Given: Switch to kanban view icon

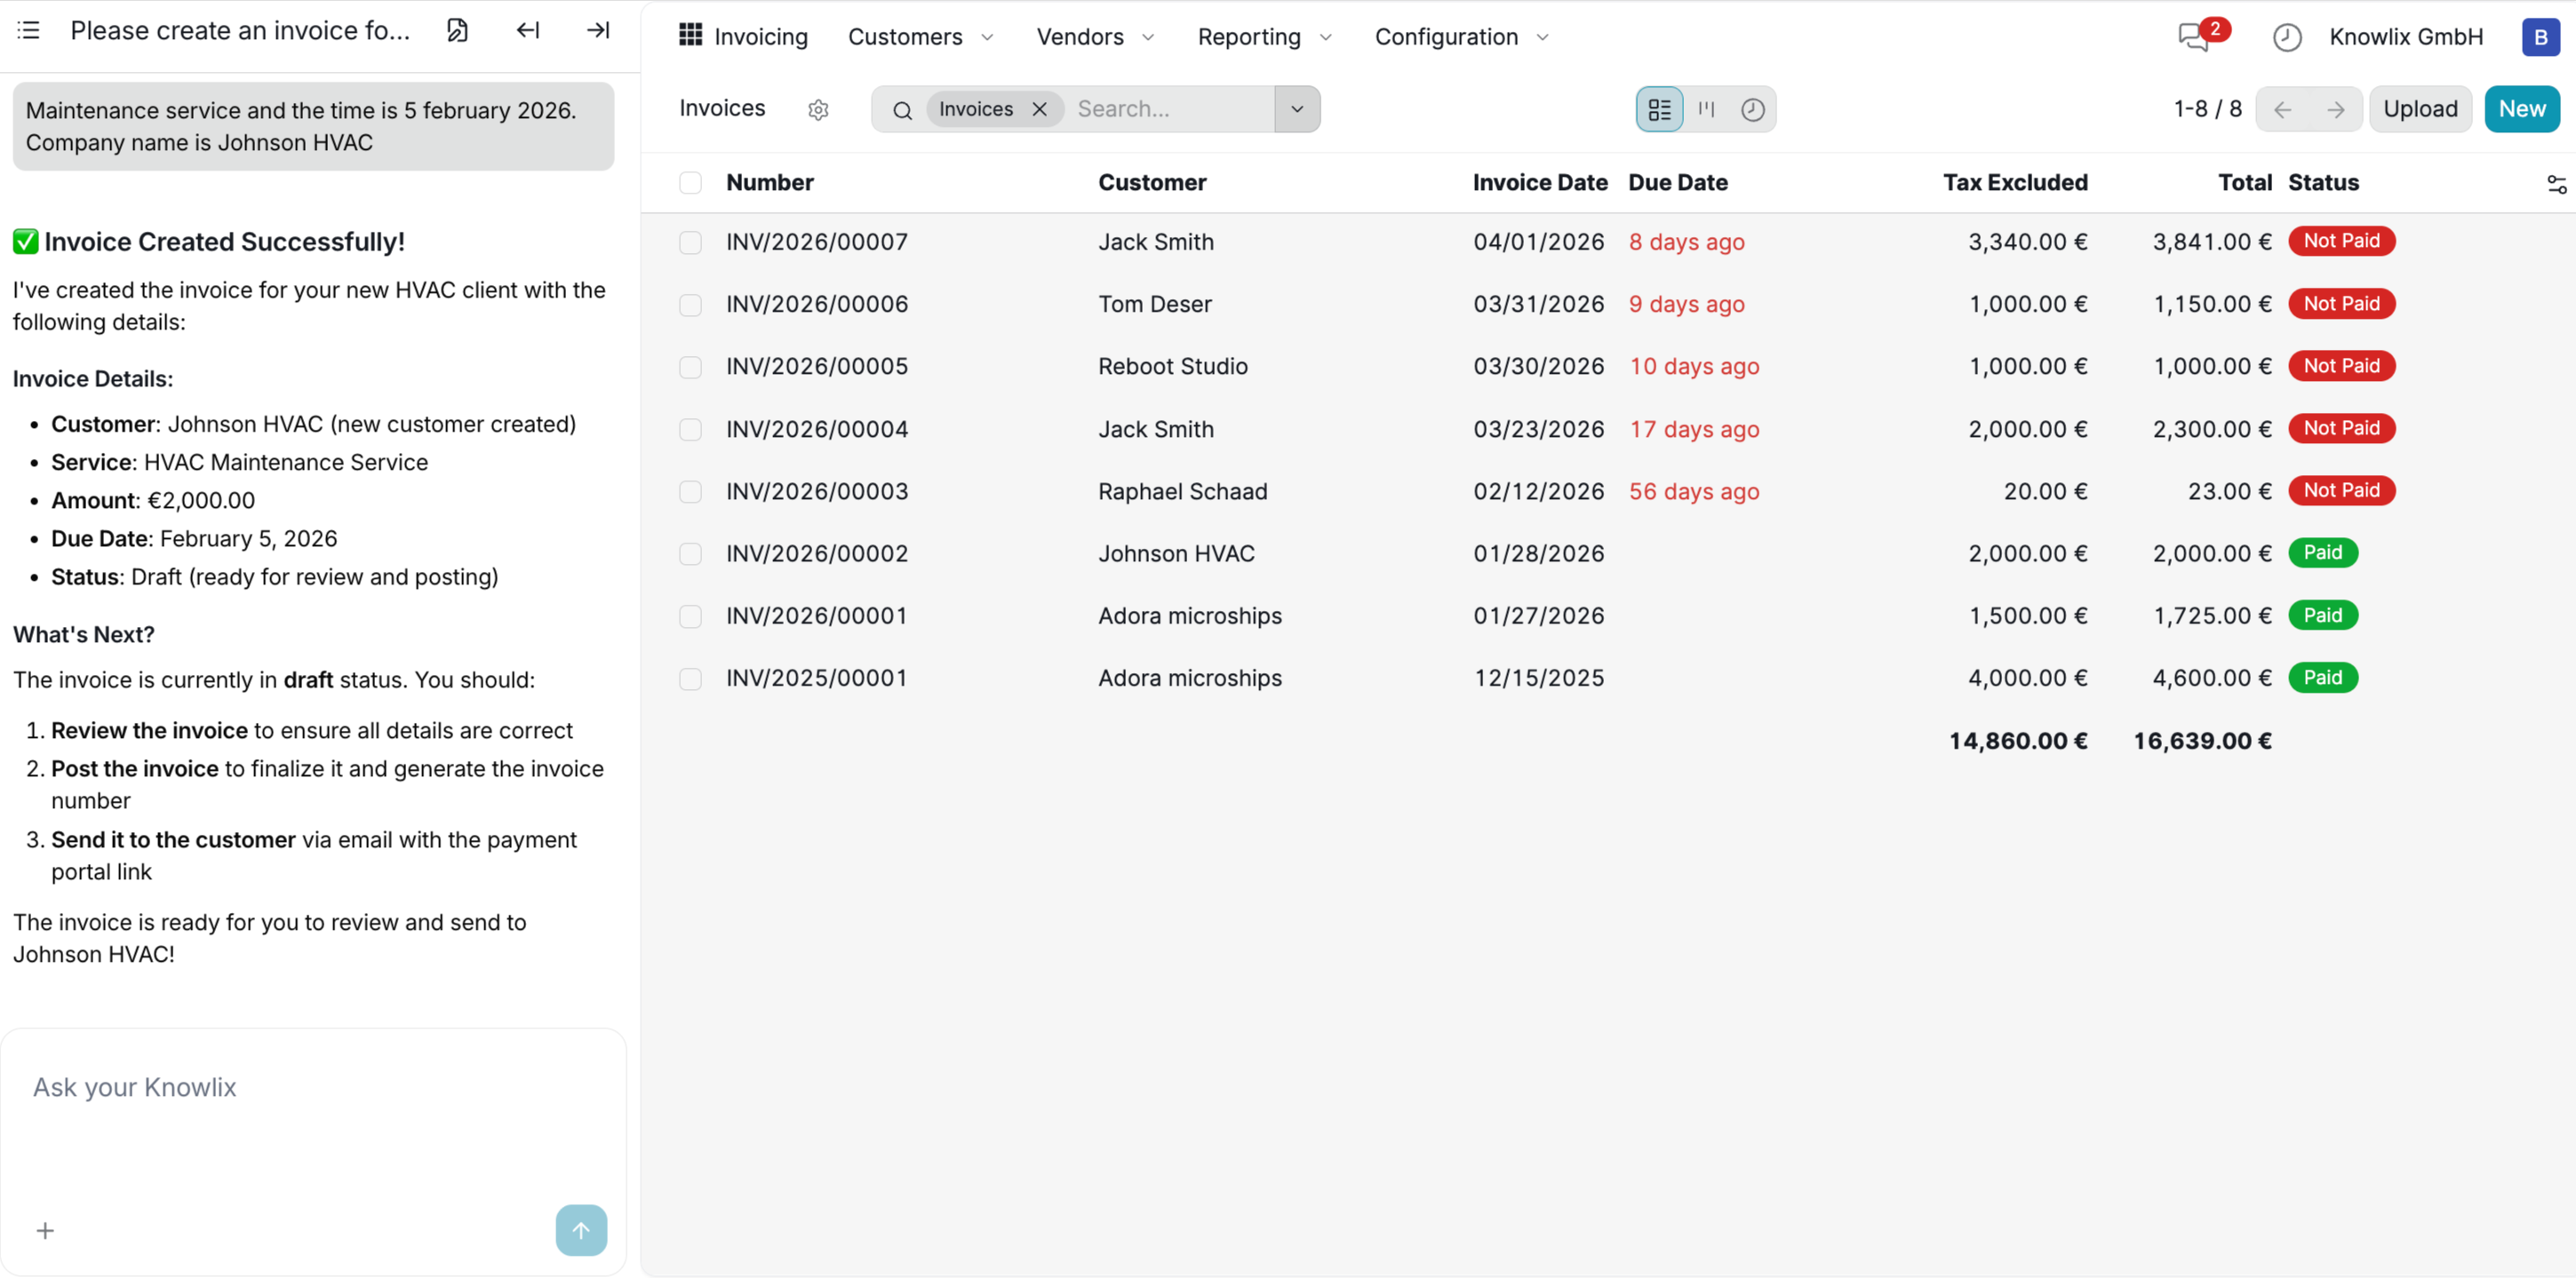Looking at the screenshot, I should [1706, 109].
